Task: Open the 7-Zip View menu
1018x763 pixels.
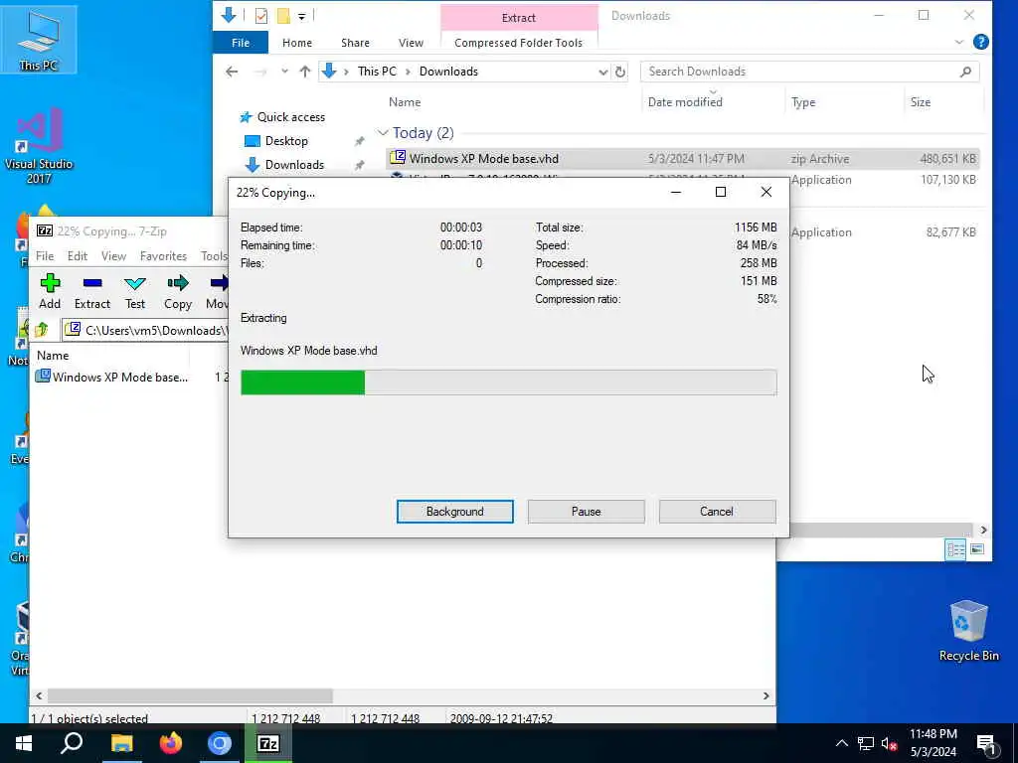Action: click(113, 256)
